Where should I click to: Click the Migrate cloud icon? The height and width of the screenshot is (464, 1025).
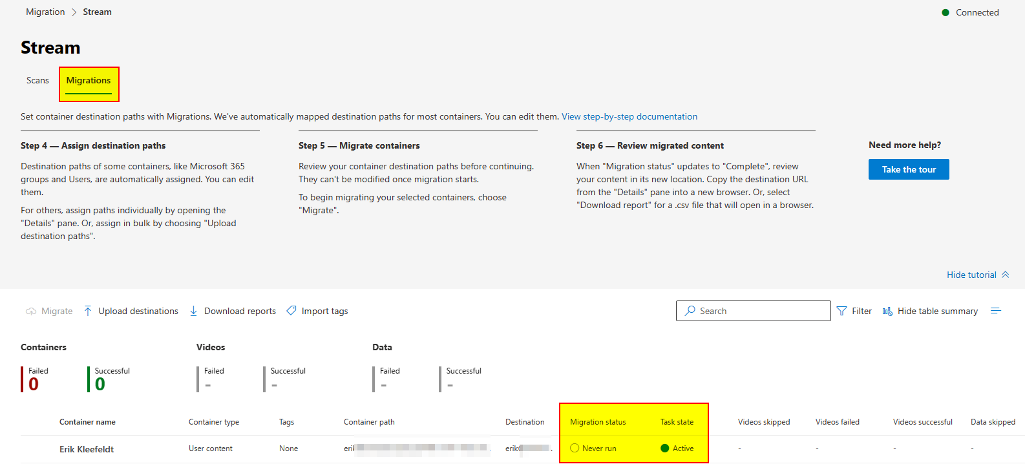tap(31, 311)
